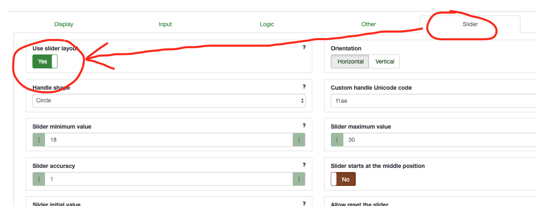Go to the Input tab

coord(165,24)
